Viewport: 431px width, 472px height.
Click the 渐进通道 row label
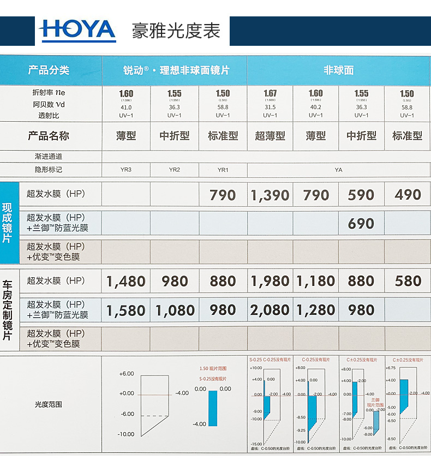[49, 156]
